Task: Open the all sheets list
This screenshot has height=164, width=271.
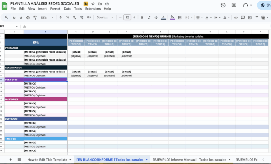Action: 19,160
